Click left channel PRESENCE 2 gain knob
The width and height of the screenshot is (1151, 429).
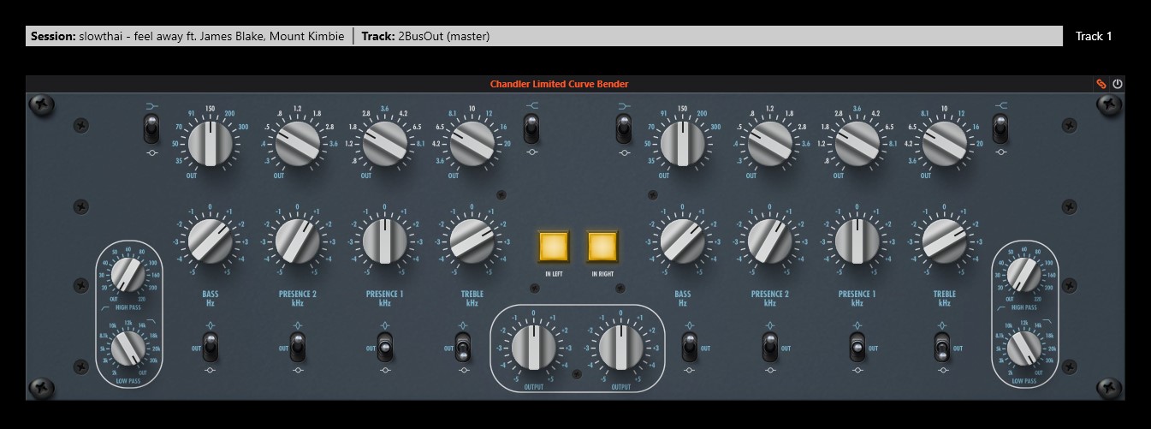[298, 241]
